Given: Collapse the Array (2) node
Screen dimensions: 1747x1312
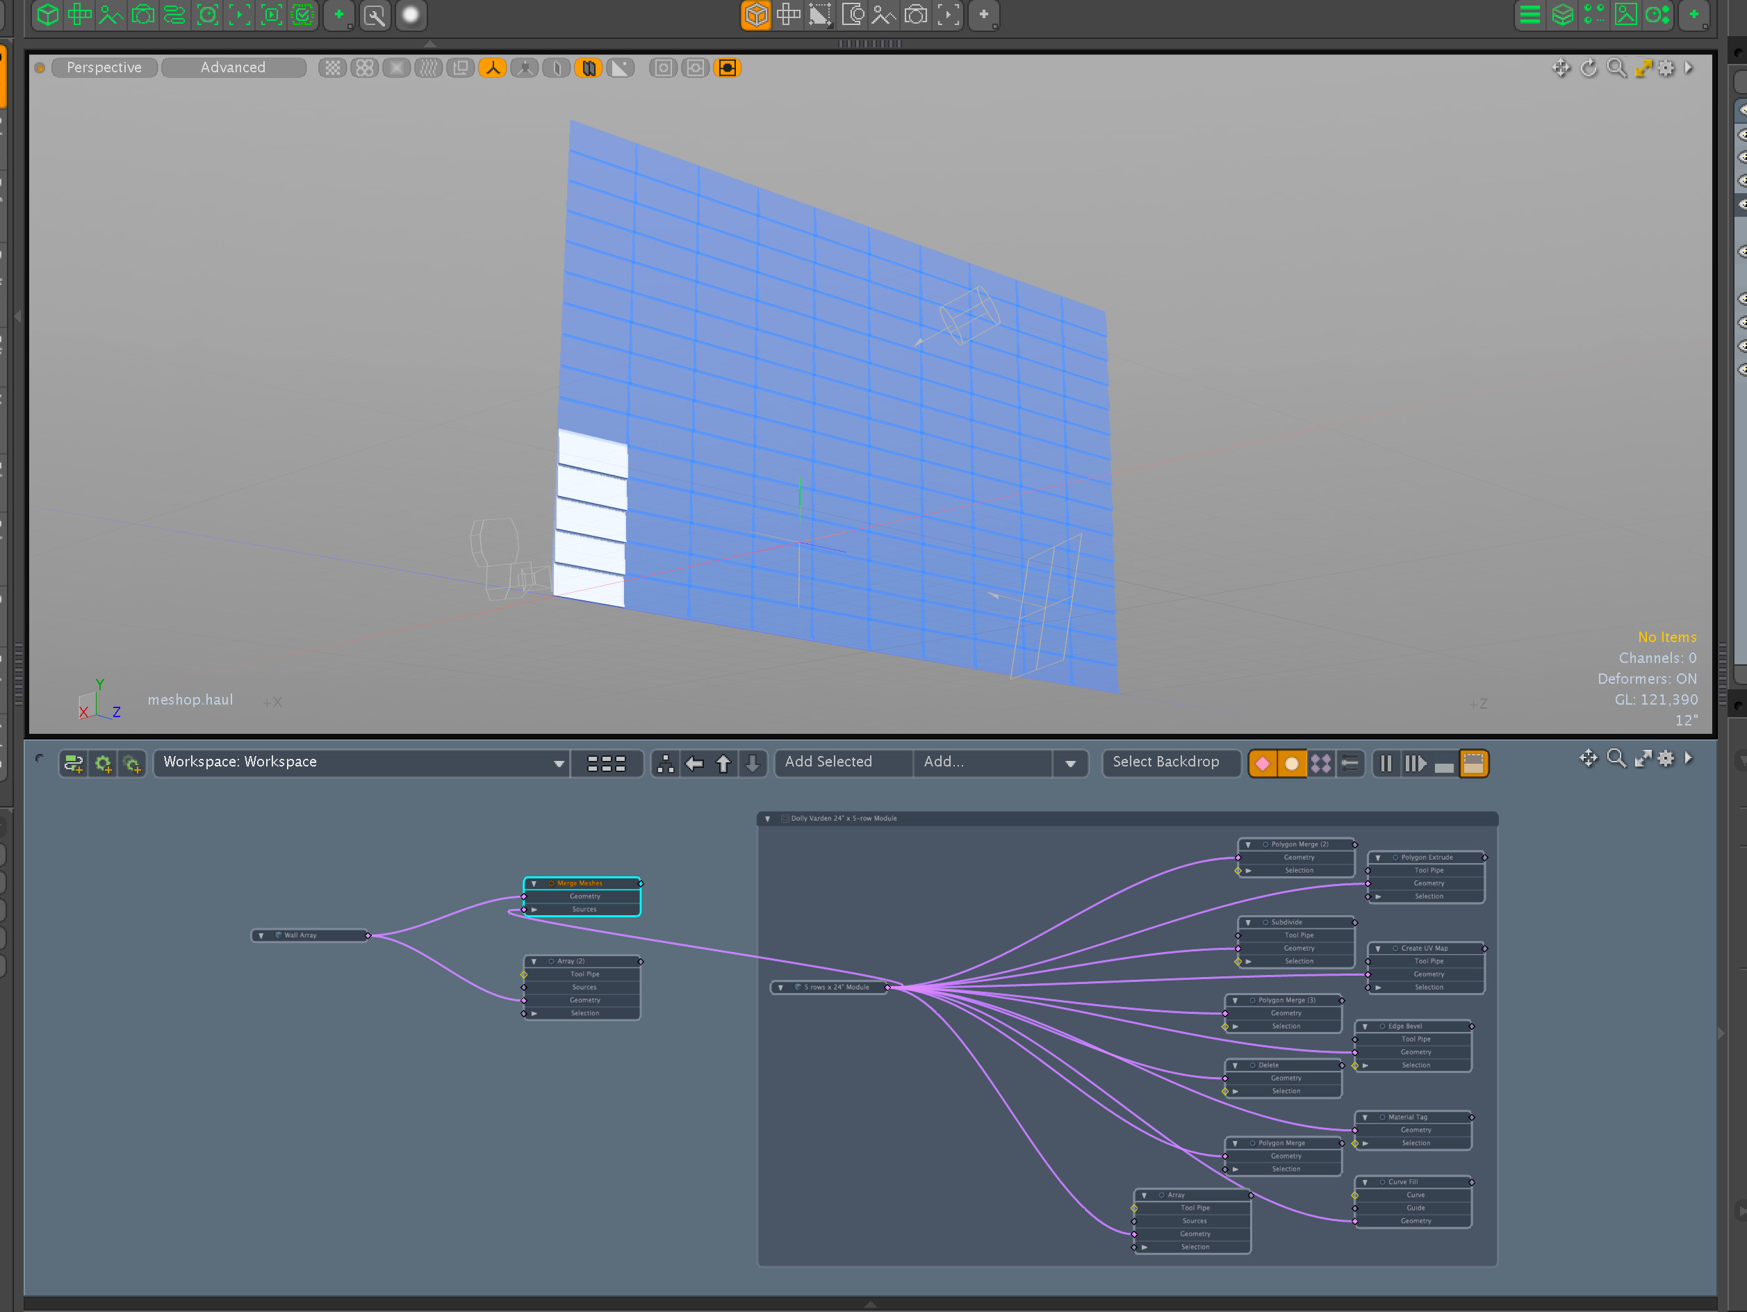Looking at the screenshot, I should point(534,961).
